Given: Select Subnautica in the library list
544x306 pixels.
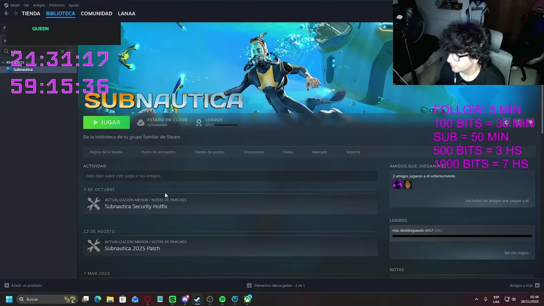Looking at the screenshot, I should (38, 69).
